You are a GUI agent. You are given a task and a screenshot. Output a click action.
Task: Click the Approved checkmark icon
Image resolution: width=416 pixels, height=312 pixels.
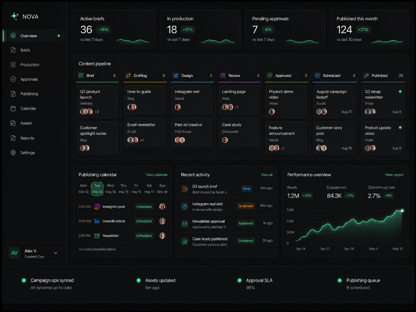(x=270, y=76)
